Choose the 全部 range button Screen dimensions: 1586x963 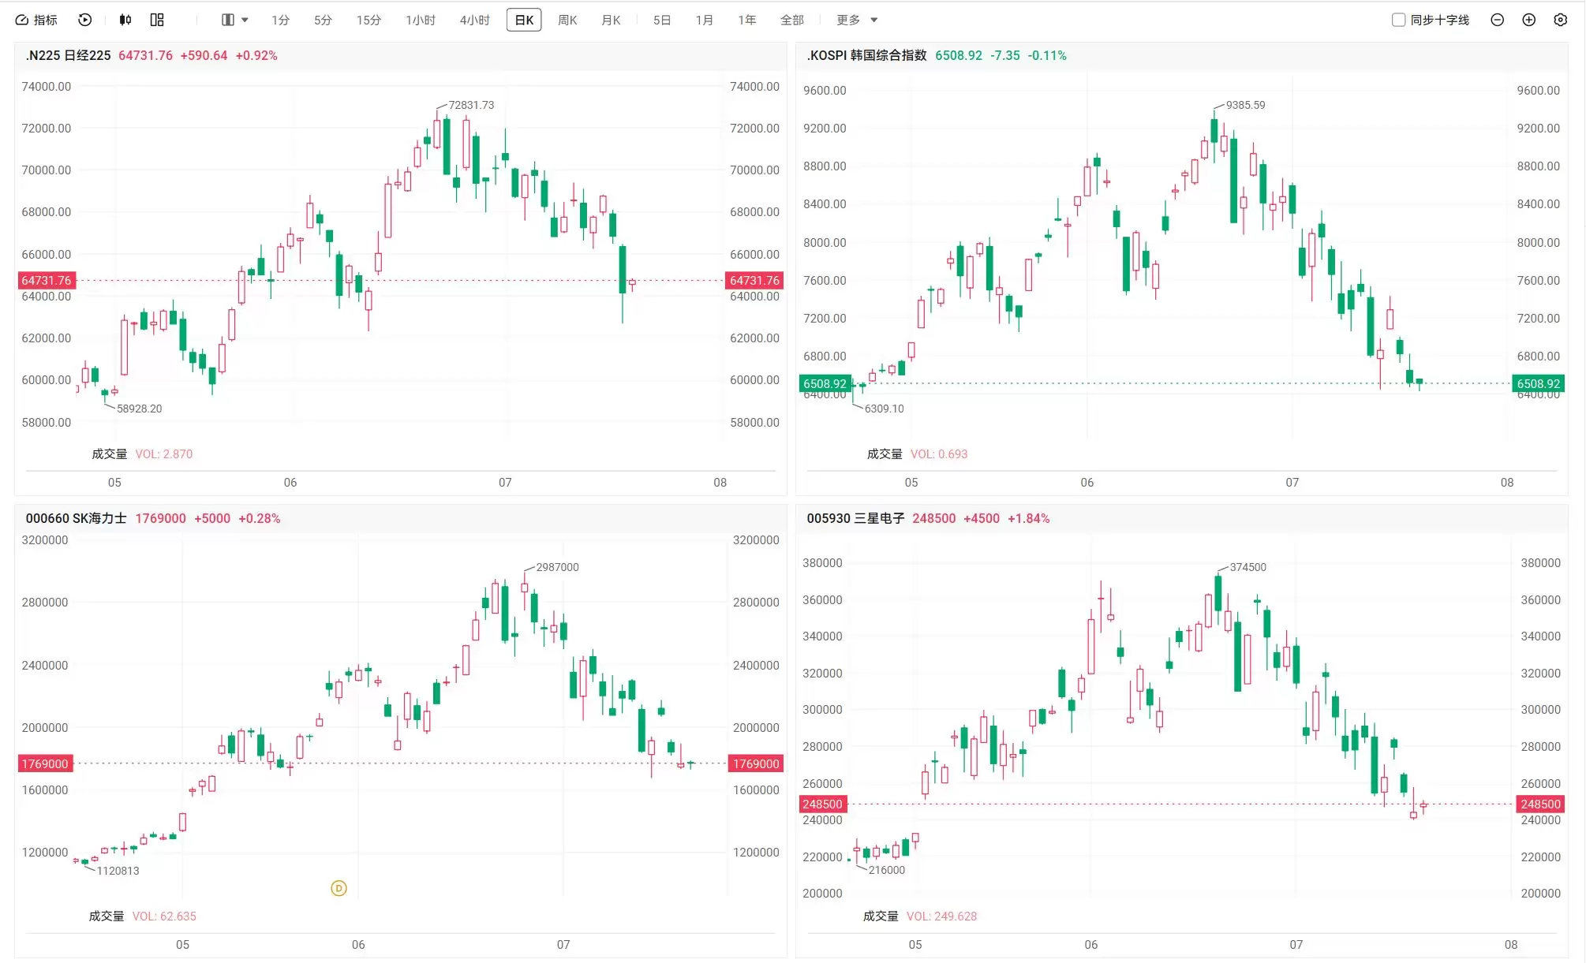(791, 20)
